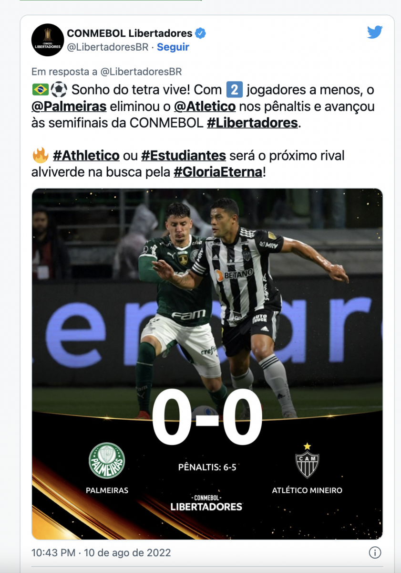Click the Twitter bird logo
Screen dimensions: 401x573
(375, 32)
